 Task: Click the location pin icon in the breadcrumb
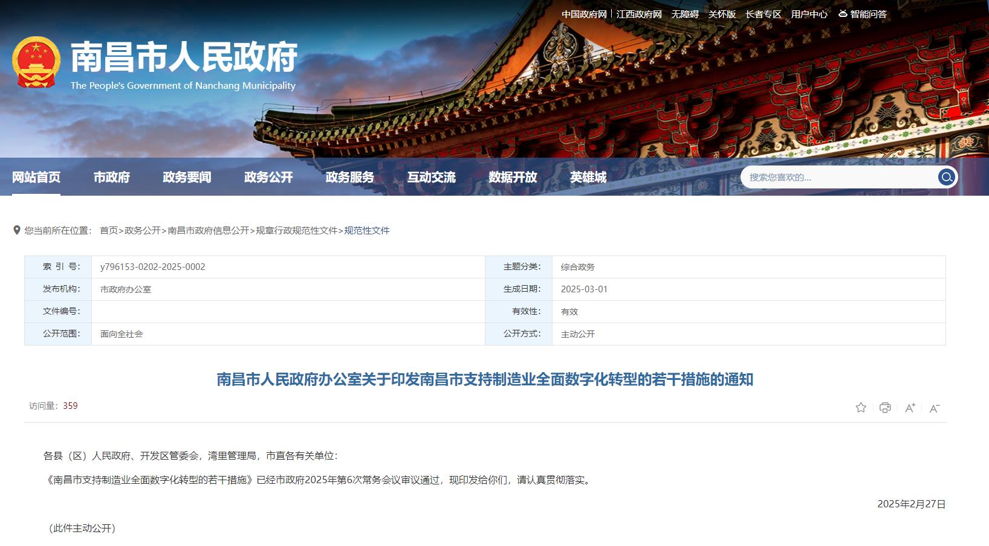coord(17,230)
